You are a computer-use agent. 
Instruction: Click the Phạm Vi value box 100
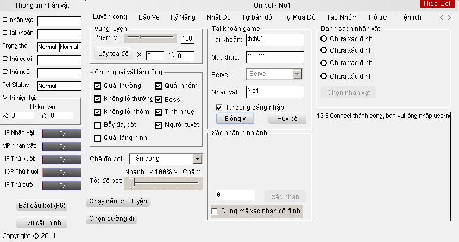click(187, 39)
